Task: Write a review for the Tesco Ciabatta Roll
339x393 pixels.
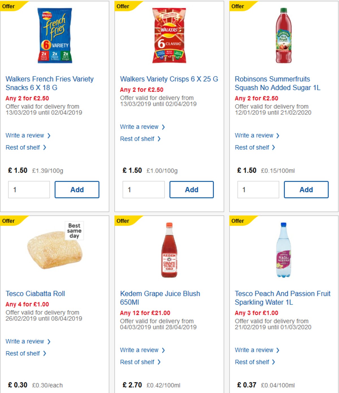Action: (25, 341)
